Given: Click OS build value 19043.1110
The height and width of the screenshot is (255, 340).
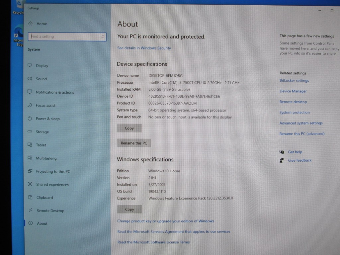Looking at the screenshot, I should point(157,192).
